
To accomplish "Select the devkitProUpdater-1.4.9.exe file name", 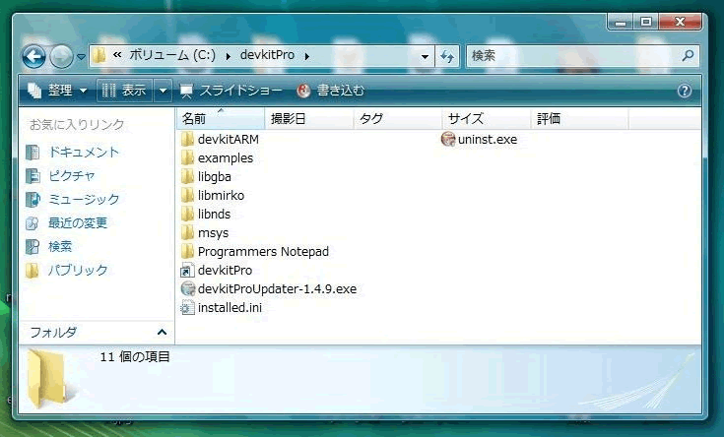I will [277, 288].
